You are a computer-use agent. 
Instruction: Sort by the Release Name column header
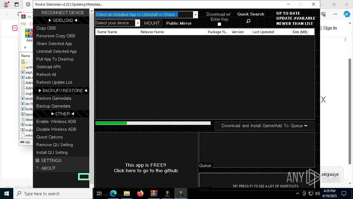pos(173,32)
